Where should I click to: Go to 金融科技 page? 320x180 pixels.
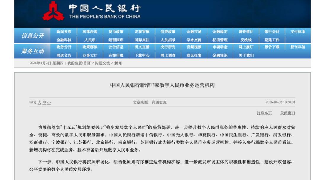[64, 40]
